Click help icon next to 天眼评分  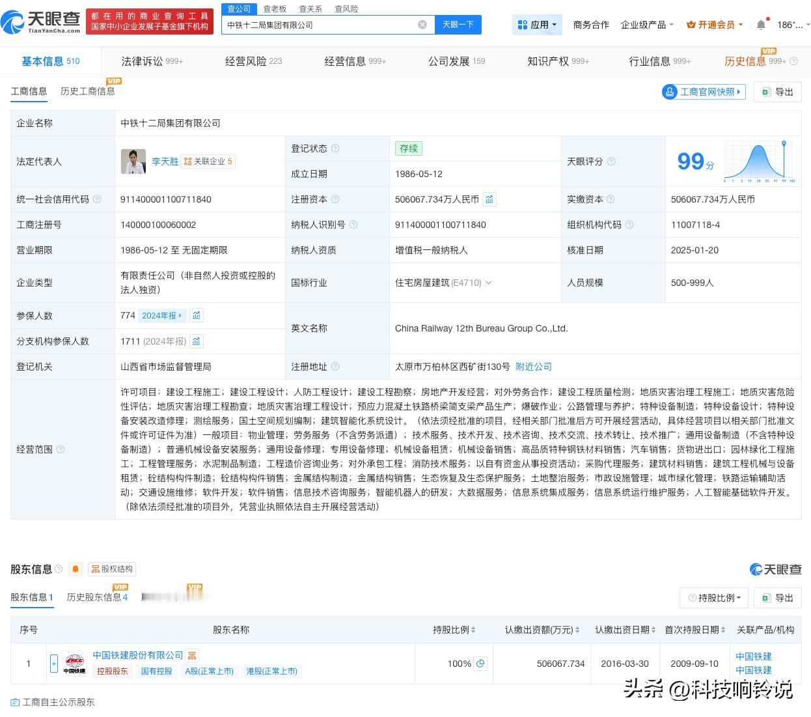(x=611, y=162)
